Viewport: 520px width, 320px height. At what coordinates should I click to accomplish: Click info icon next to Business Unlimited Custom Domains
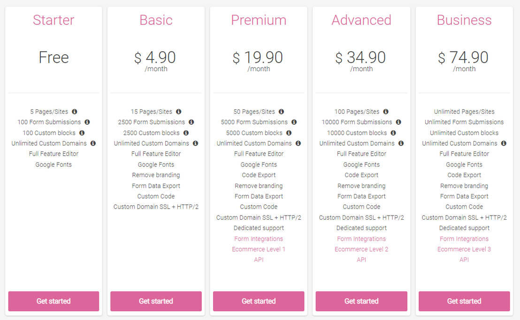[504, 143]
